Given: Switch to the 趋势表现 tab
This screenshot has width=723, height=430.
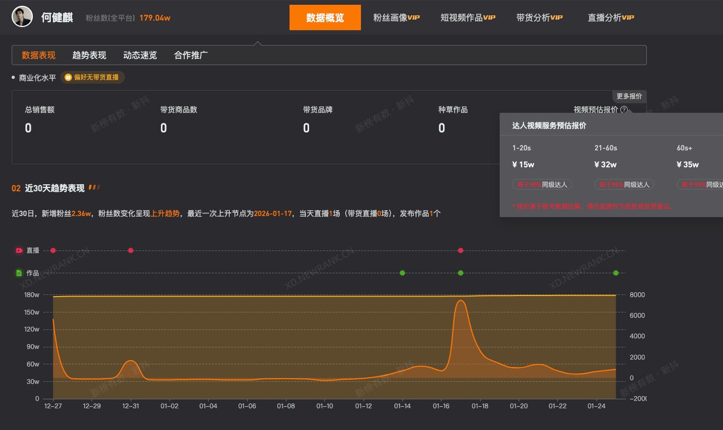Looking at the screenshot, I should tap(89, 55).
